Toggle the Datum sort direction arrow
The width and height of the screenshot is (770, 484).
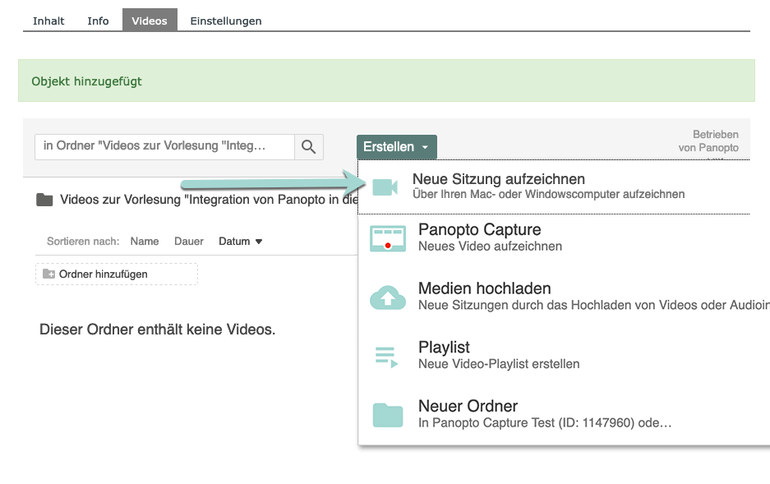(259, 242)
